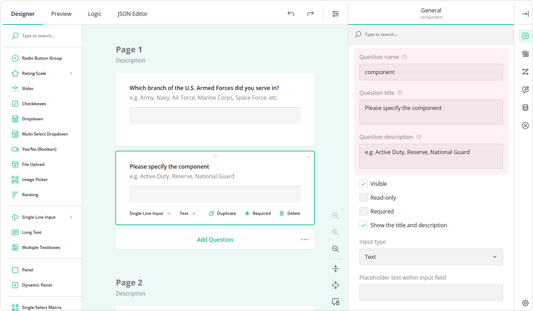Zoom out the survey canvas
Viewport: 533px width, 311px height.
pyautogui.click(x=335, y=249)
